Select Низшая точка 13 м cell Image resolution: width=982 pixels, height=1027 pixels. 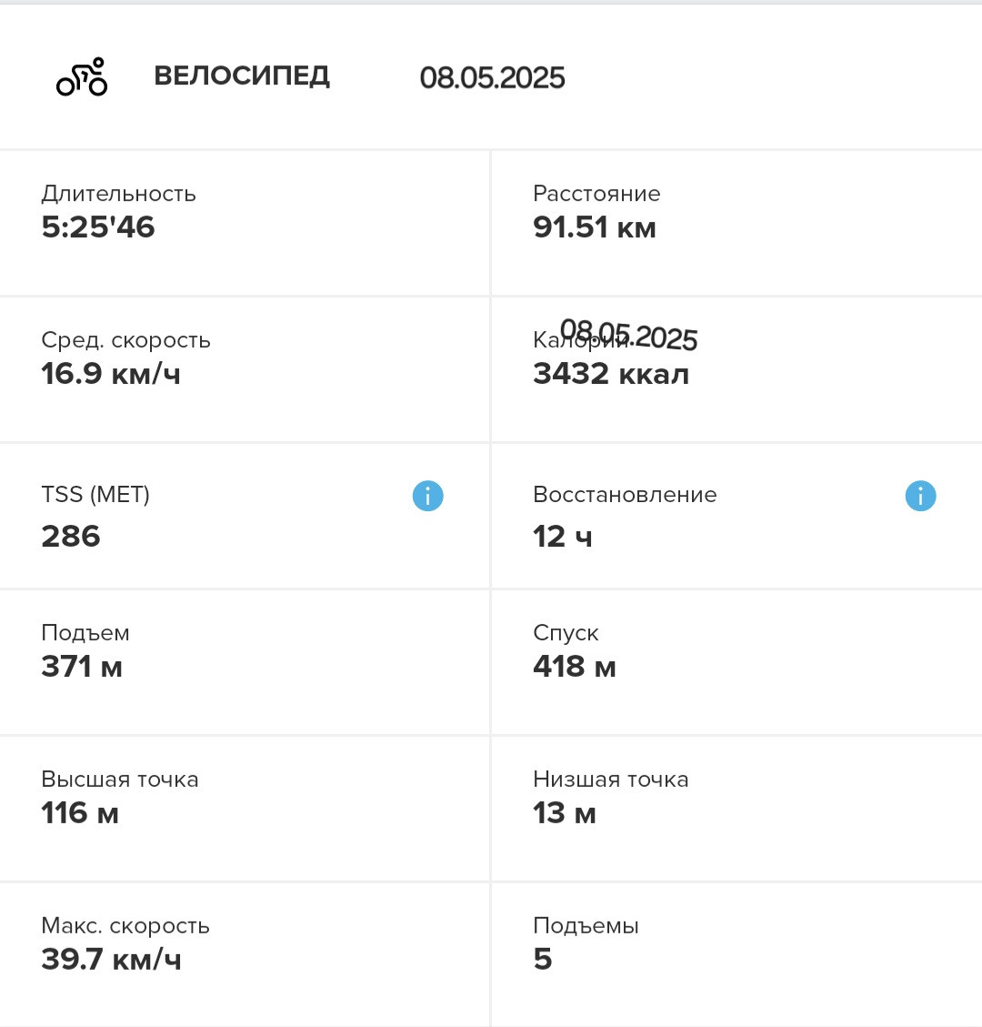[737, 809]
